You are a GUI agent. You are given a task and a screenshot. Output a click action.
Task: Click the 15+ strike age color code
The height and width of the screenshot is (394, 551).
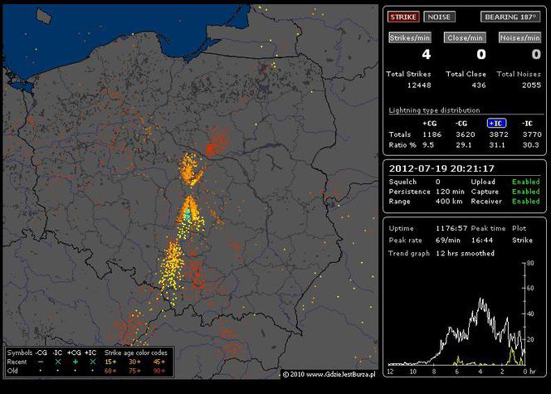pyautogui.click(x=110, y=362)
